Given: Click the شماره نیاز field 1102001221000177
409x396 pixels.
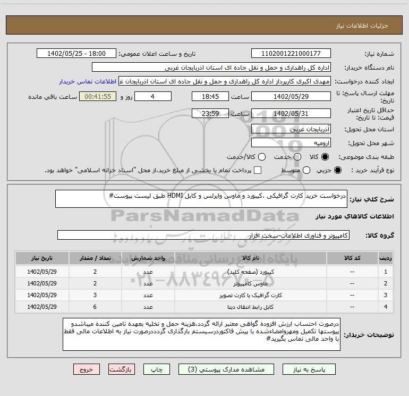Looking at the screenshot, I should click(291, 54).
